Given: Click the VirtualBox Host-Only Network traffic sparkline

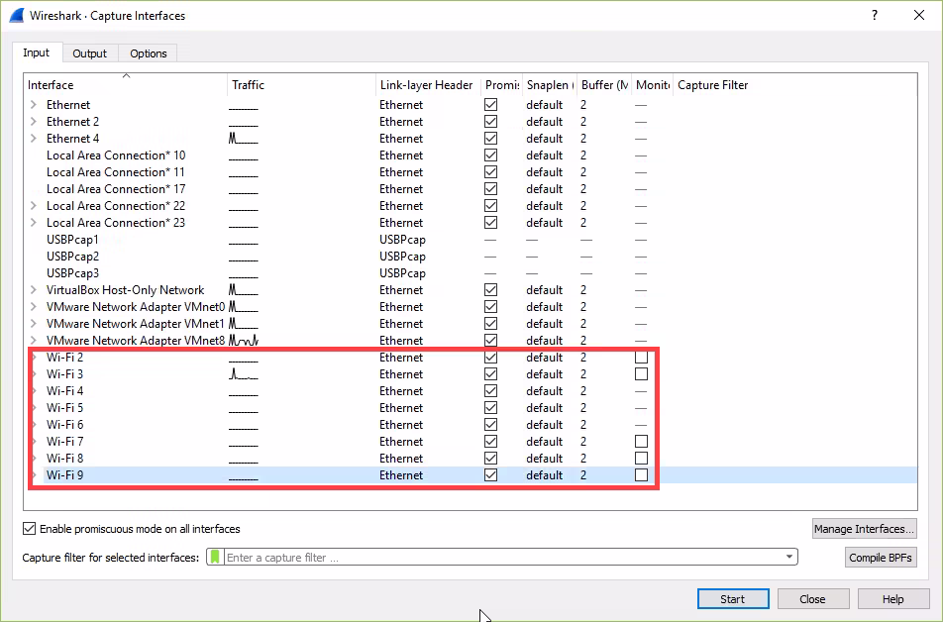Looking at the screenshot, I should click(244, 290).
